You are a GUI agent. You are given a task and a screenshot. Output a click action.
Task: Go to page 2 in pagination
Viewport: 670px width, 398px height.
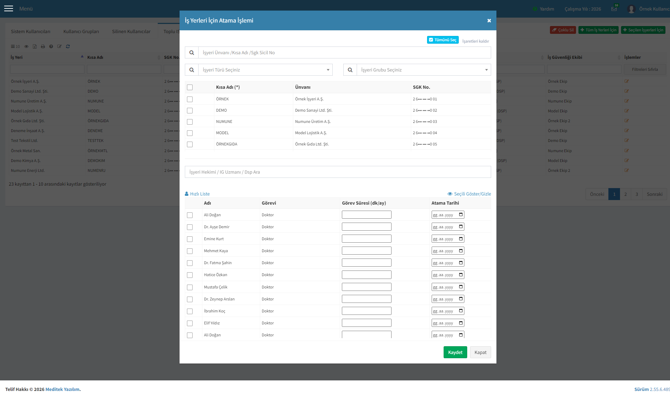tap(626, 194)
